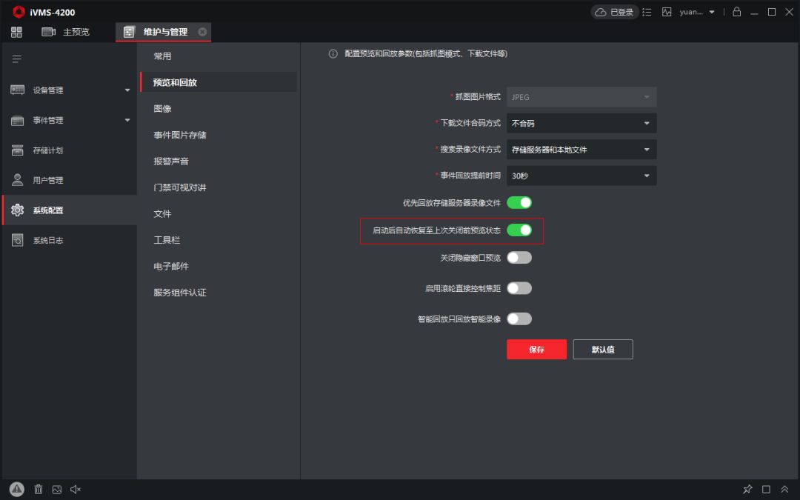Expand the 事件回放提前时间 dropdown
The height and width of the screenshot is (500, 800).
[581, 176]
